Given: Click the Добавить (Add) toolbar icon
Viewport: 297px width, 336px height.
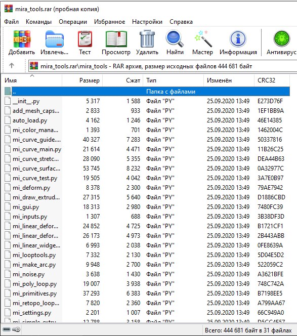Looking at the screenshot, I should [22, 39].
